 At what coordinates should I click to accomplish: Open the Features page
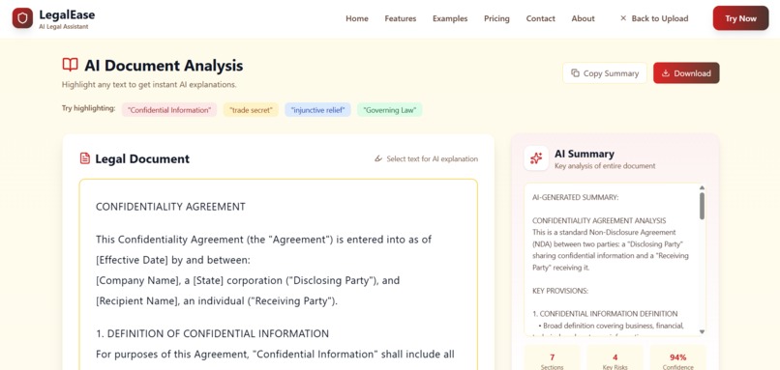click(x=401, y=18)
